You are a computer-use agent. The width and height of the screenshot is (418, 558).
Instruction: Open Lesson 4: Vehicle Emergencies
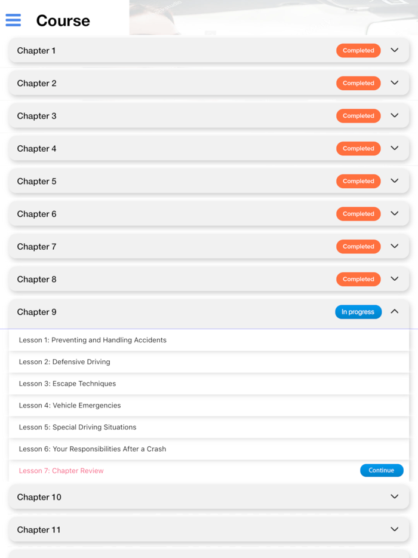click(x=70, y=405)
